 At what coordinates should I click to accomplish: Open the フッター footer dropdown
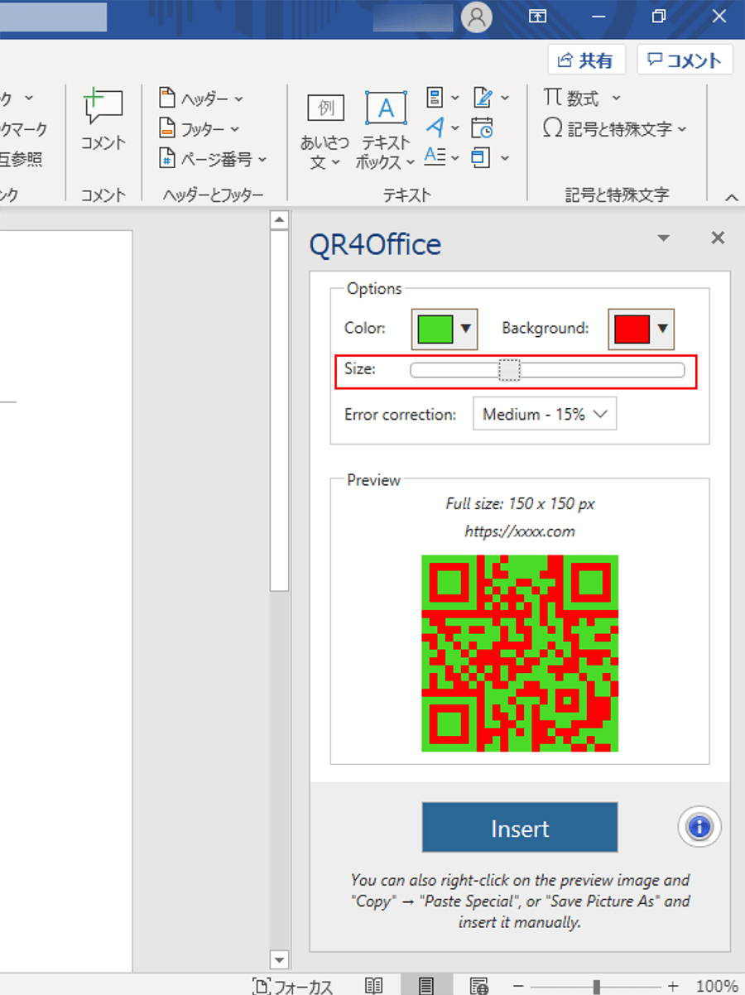[199, 129]
